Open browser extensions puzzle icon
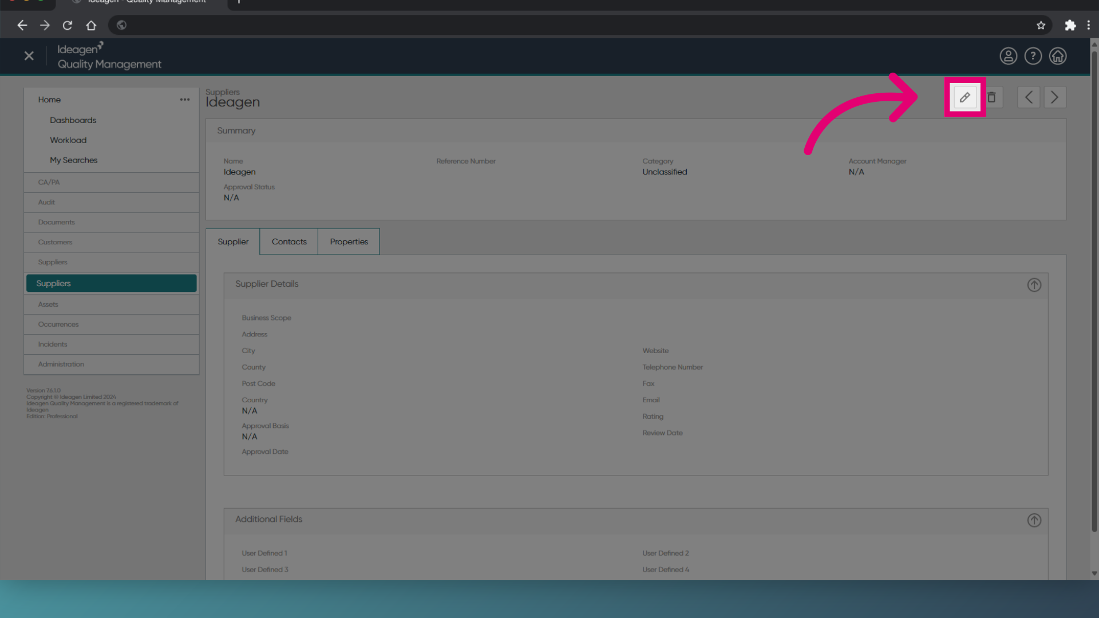The width and height of the screenshot is (1099, 618). click(x=1070, y=25)
